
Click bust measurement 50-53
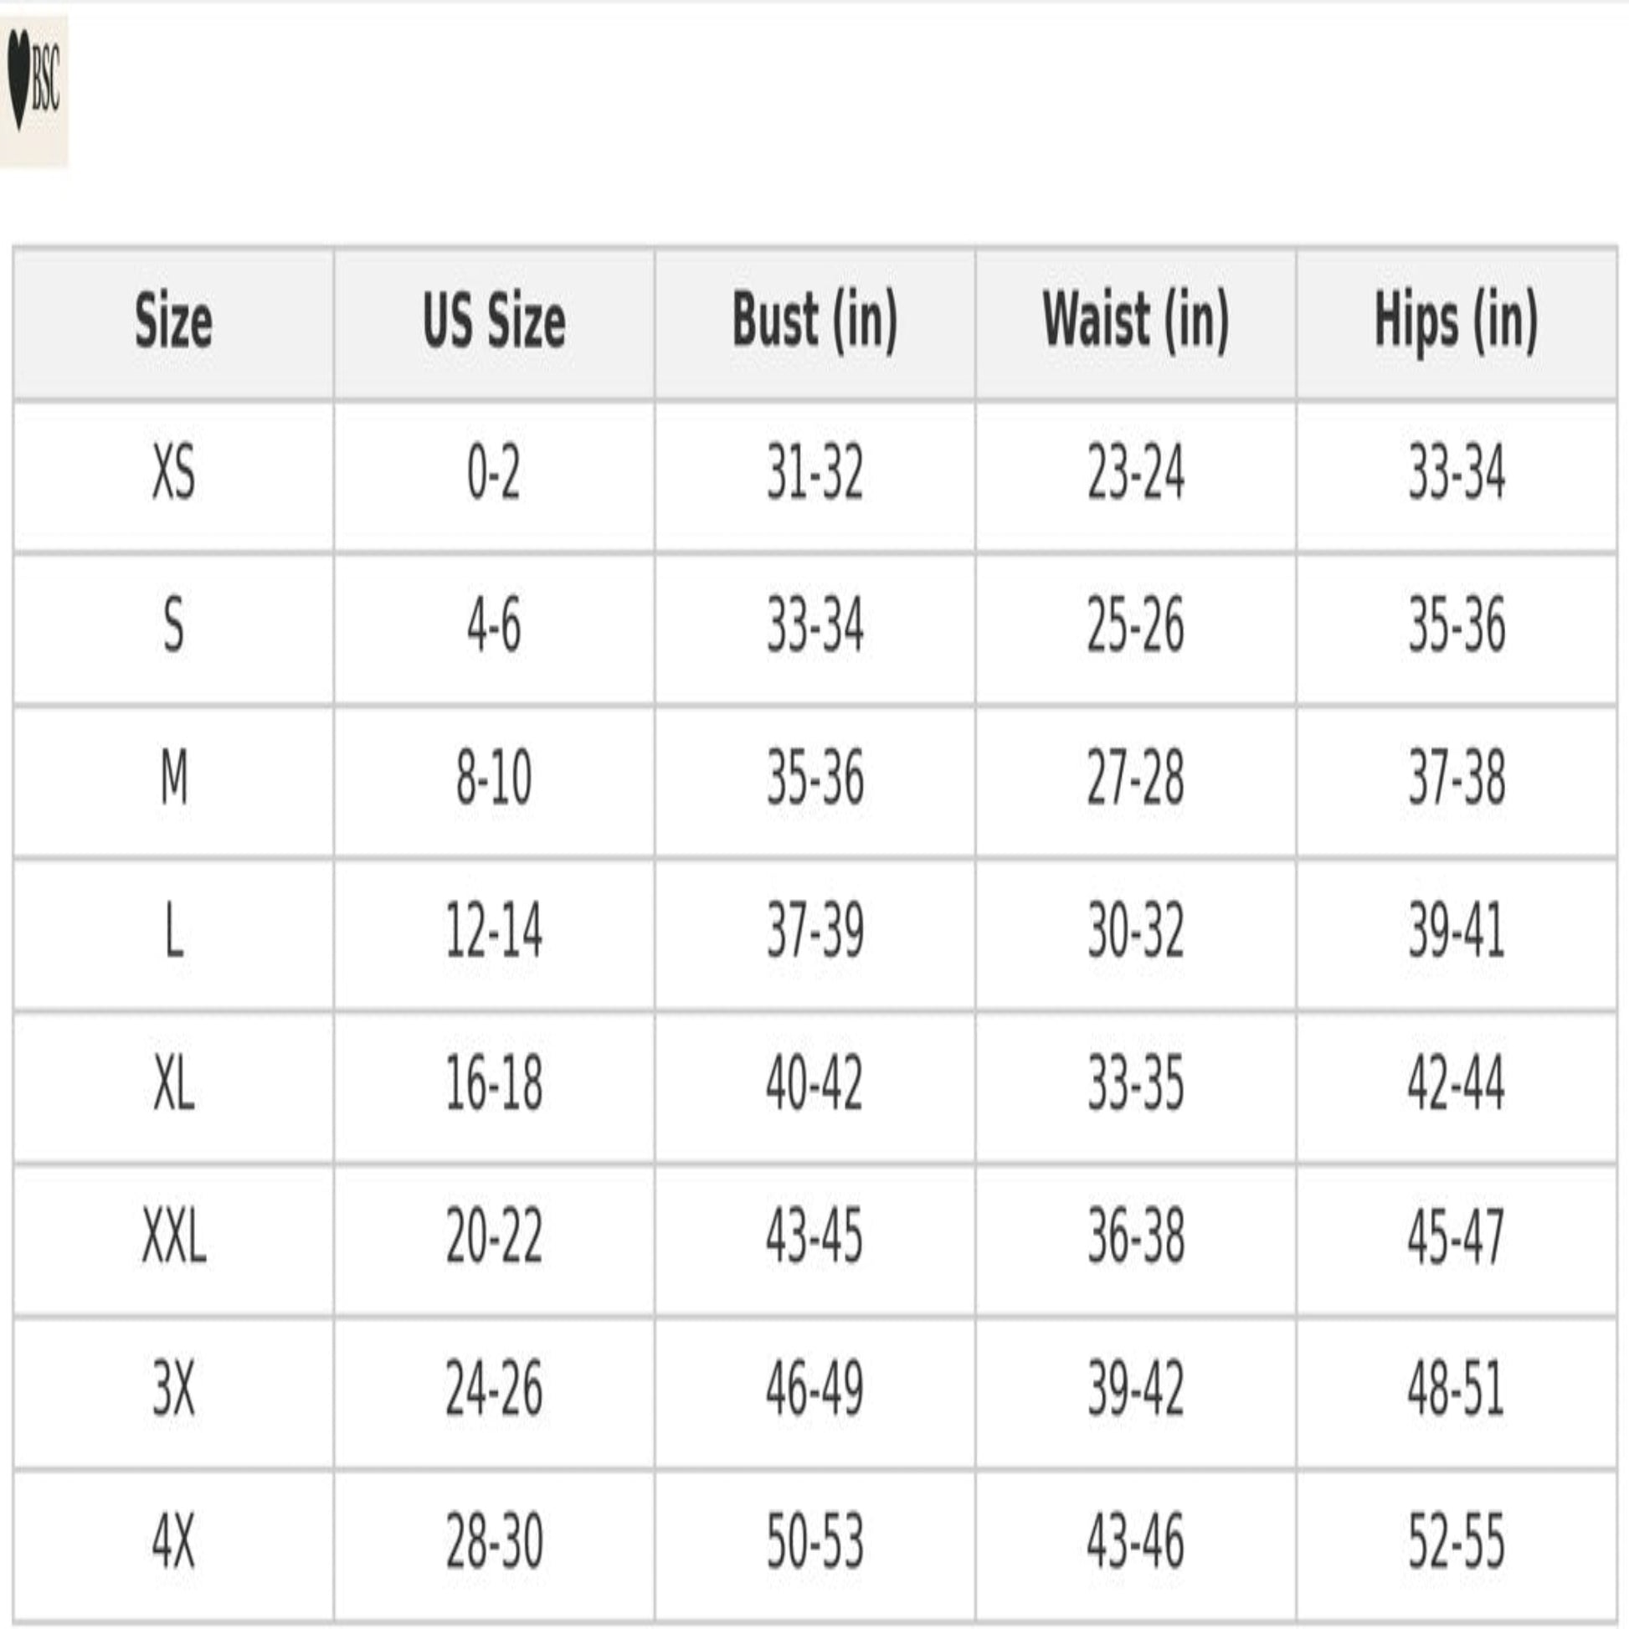(814, 1542)
